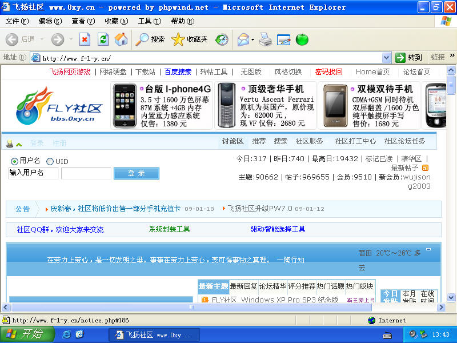Click the green Go arrow button
Screen dimensions: 457x343
point(400,58)
